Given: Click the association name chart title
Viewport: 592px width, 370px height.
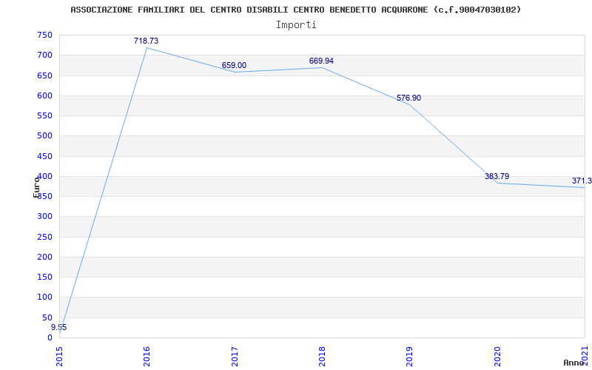Looking at the screenshot, I should pos(295,10).
